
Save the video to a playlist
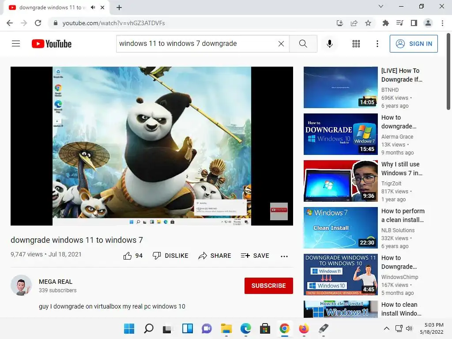255,256
